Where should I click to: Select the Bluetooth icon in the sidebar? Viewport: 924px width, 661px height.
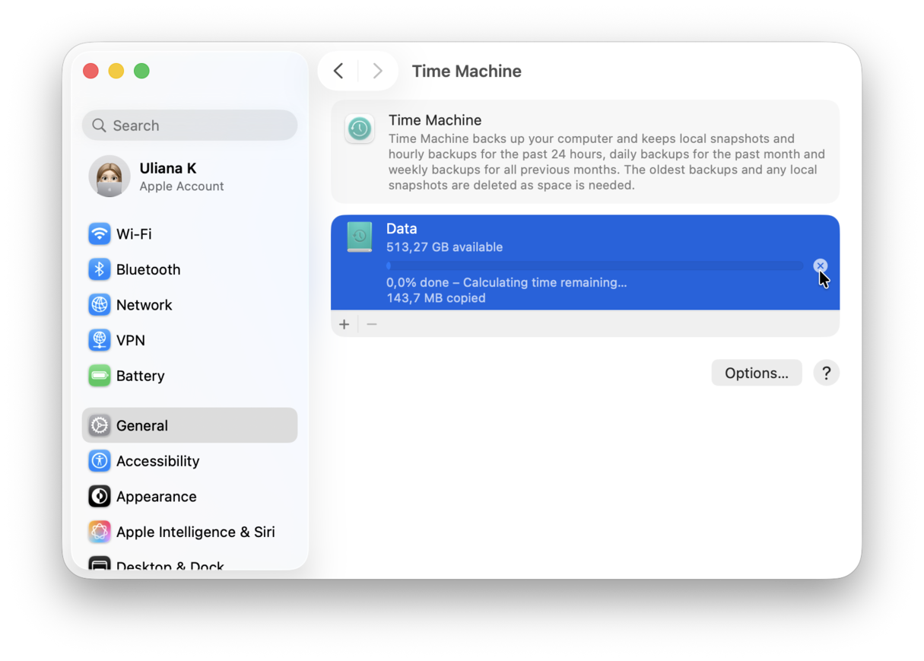[x=100, y=269]
